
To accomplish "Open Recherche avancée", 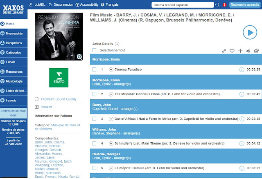I will pos(245,4).
